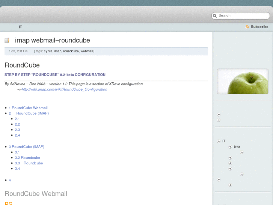
Task: Click the RSS feed icon
Action: click(247, 27)
